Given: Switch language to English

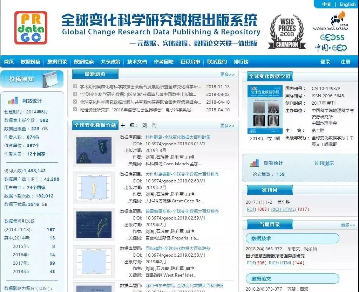Looking at the screenshot, I should pos(347,4).
